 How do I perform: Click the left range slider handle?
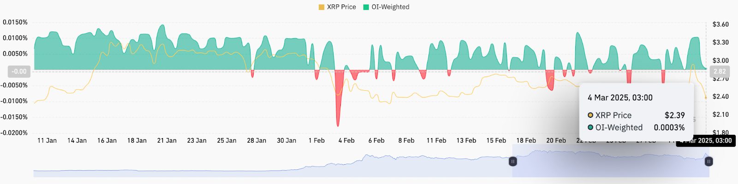[512, 161]
